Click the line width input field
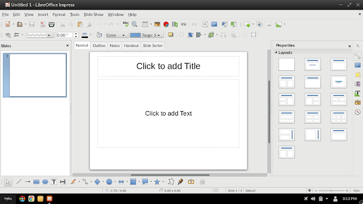This screenshot has height=204, width=363. (65, 35)
